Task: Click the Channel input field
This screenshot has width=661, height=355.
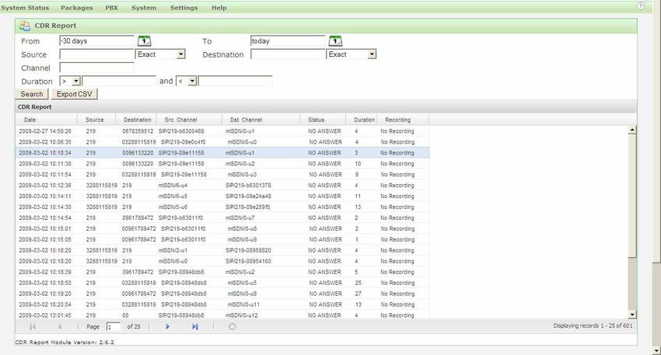Action: point(96,68)
